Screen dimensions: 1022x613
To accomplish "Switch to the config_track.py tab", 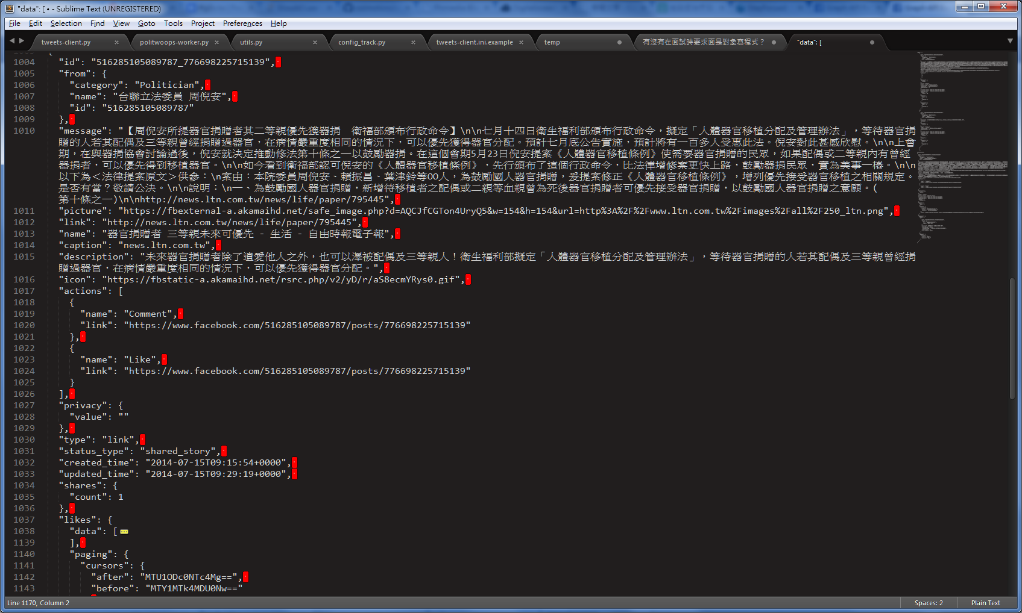I will point(362,42).
